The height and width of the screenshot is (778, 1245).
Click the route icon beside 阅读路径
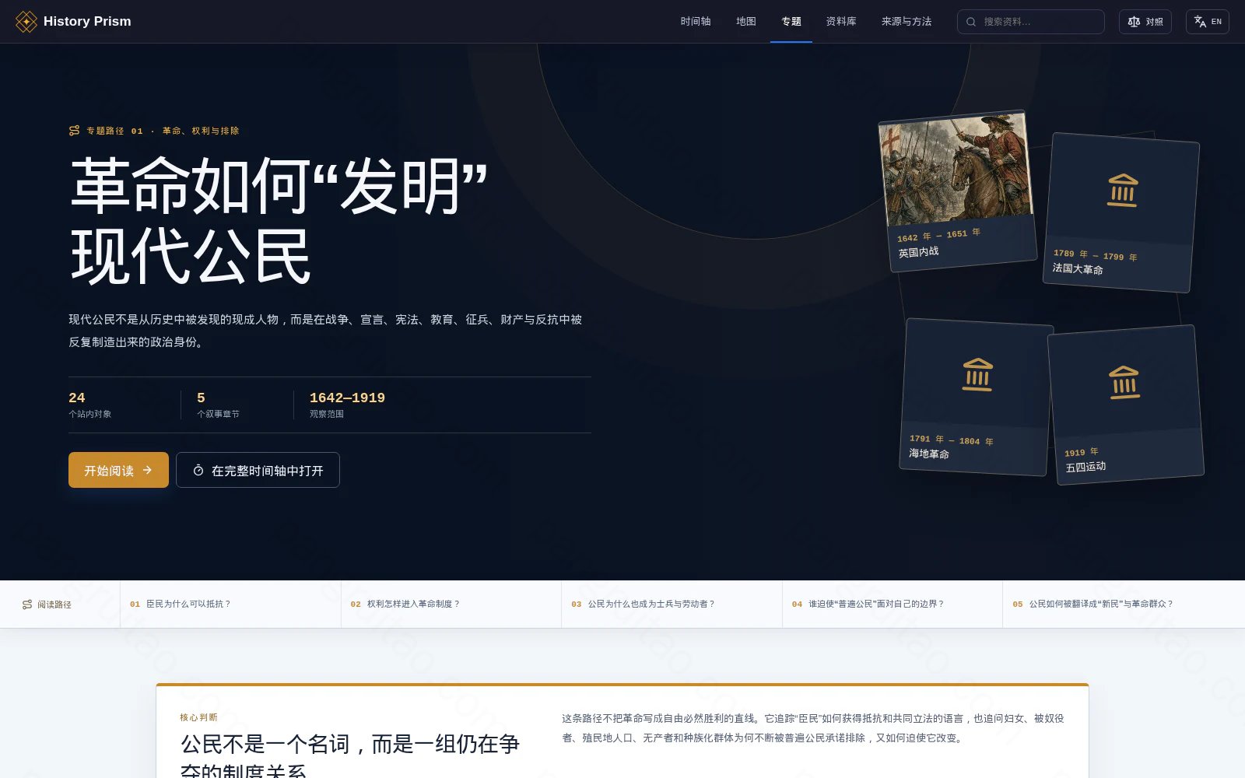pos(27,605)
